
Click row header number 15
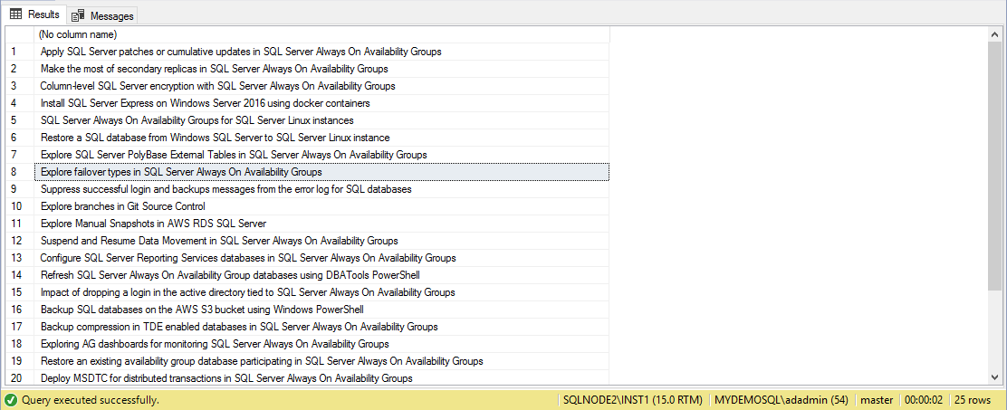[19, 292]
